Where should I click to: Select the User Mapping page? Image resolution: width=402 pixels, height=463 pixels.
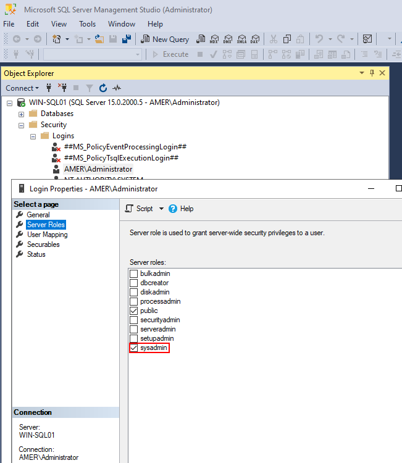click(x=47, y=235)
